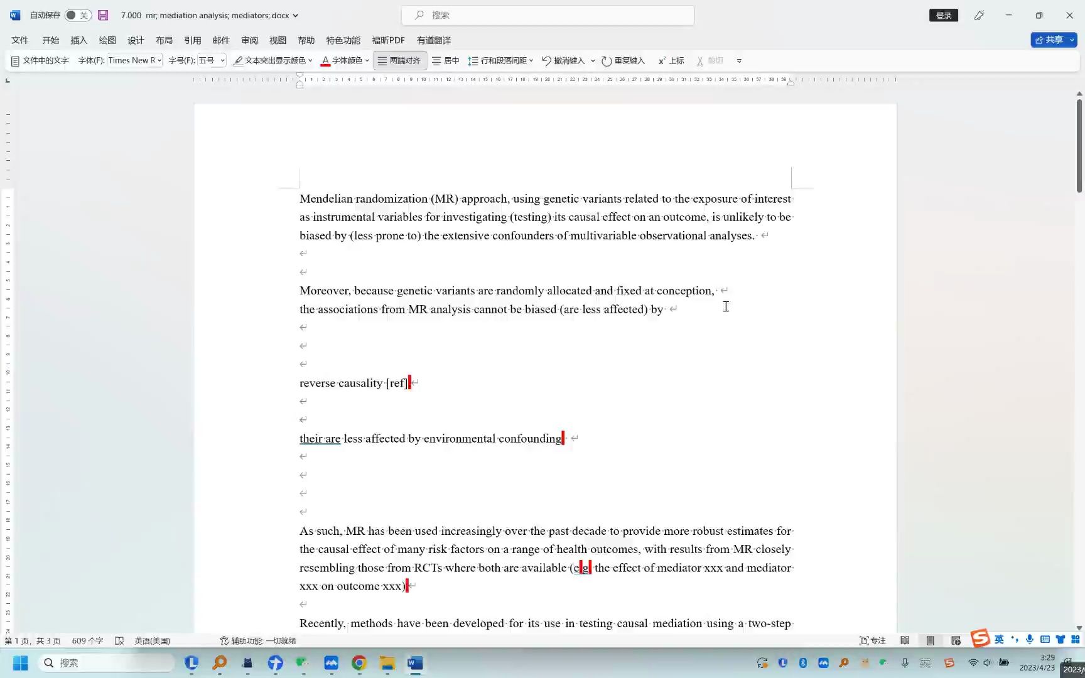Screen dimensions: 1085x678
Task: Click the Windows Start button
Action: click(21, 663)
